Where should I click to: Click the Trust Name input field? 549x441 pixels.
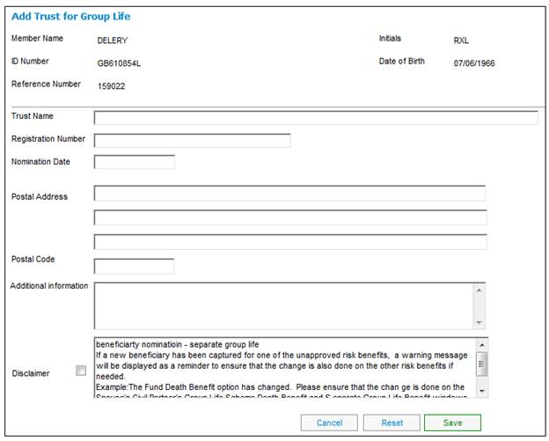coord(316,118)
